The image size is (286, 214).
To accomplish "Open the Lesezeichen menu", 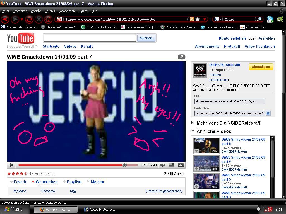I will click(67, 11).
